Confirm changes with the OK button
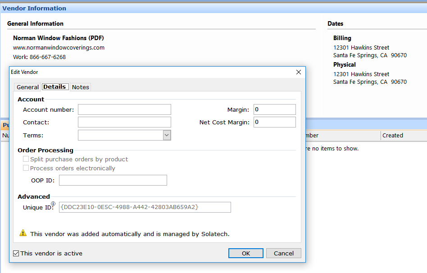This screenshot has height=273, width=427. tap(245, 253)
